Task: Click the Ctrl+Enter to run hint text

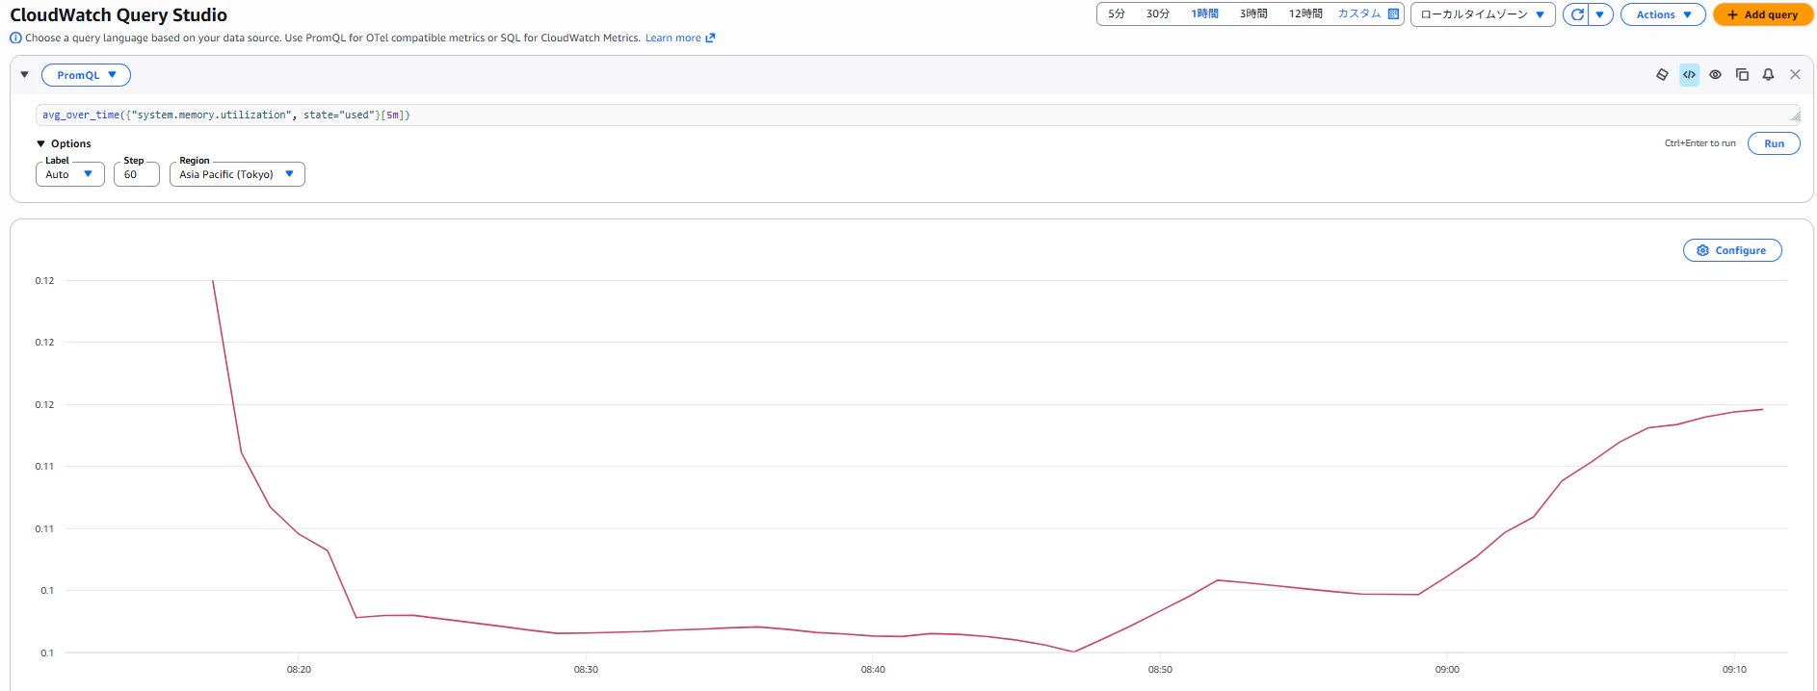Action: point(1699,143)
